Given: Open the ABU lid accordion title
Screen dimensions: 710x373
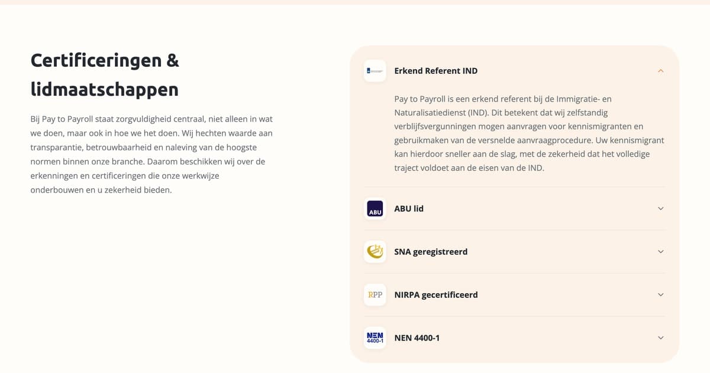Looking at the screenshot, I should pyautogui.click(x=409, y=209).
